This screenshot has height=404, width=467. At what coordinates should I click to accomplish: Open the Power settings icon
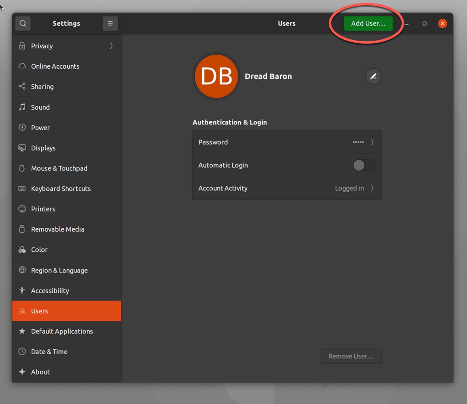click(22, 127)
